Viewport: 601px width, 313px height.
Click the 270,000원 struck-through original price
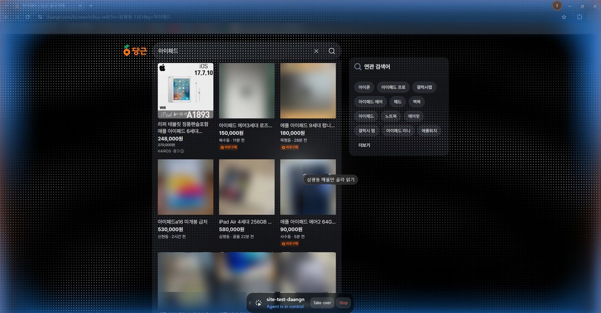(x=166, y=145)
